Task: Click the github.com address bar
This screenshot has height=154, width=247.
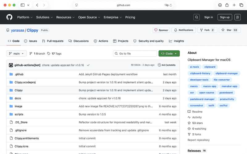Action: (124, 5)
